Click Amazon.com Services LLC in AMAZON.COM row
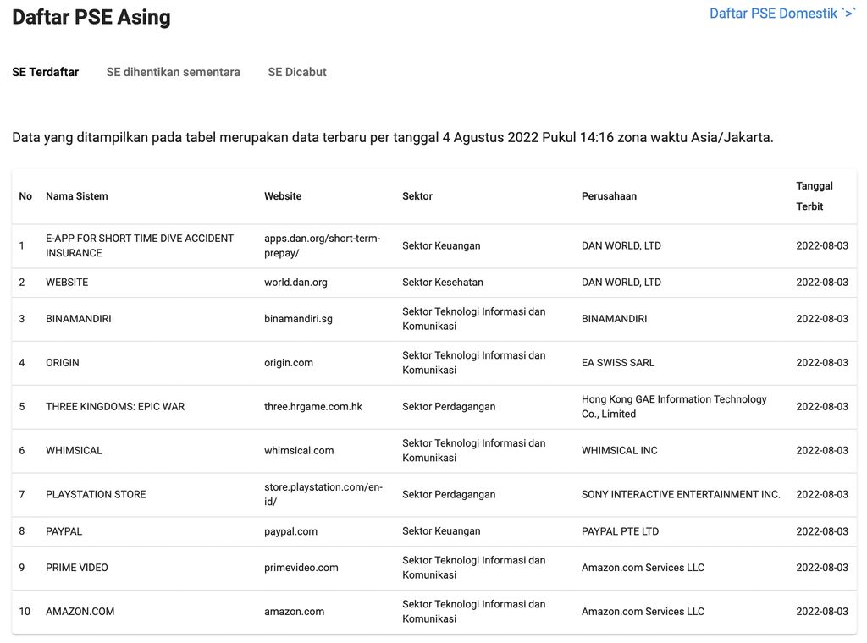867x643 pixels. point(643,612)
